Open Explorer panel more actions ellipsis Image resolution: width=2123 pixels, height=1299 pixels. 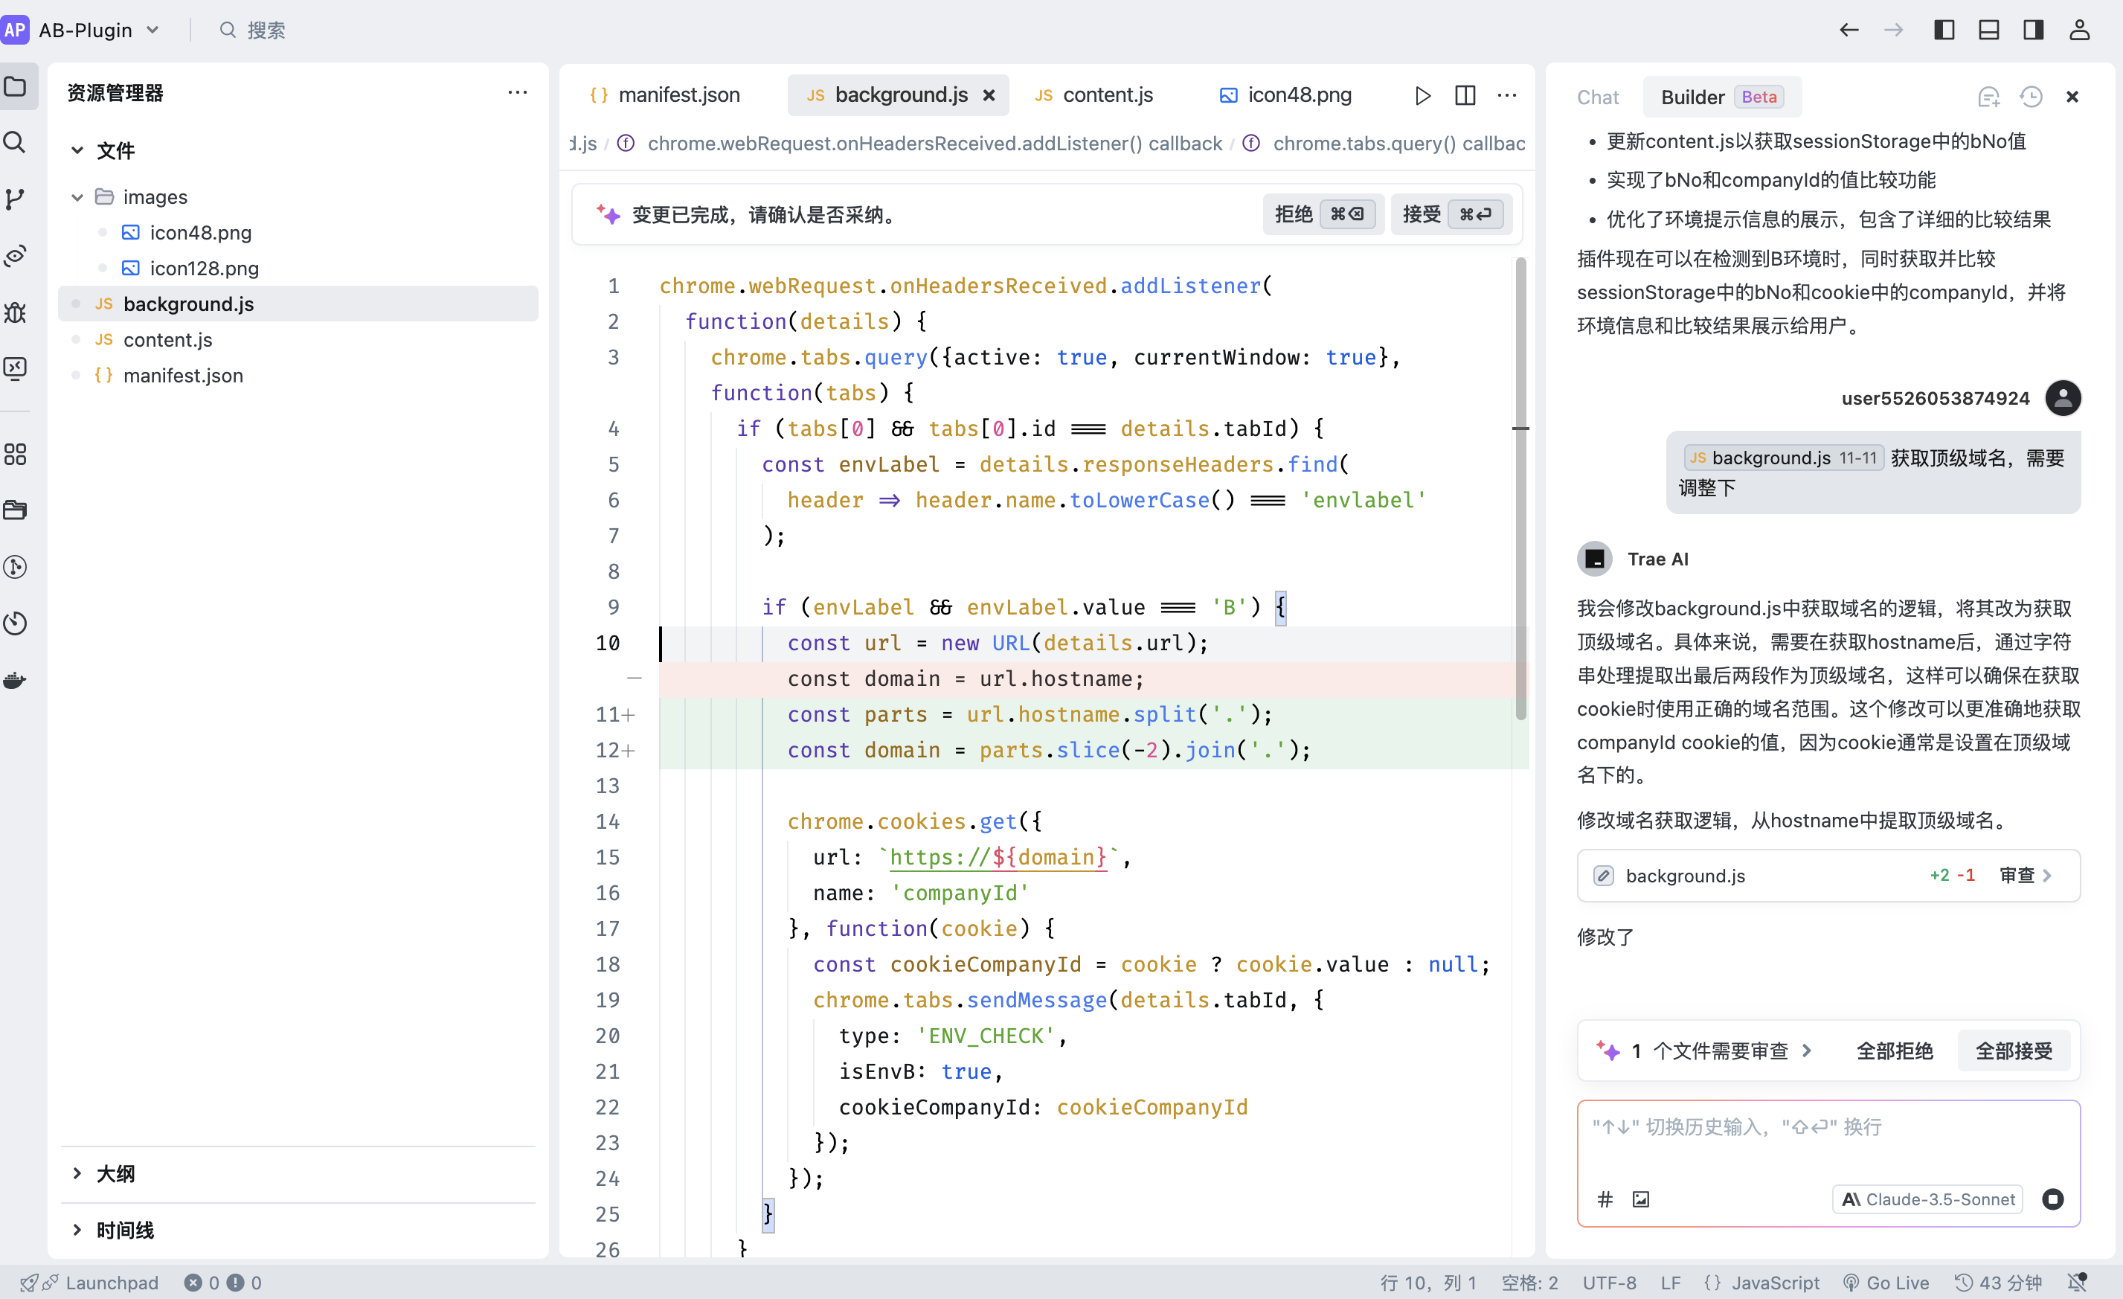coord(517,92)
